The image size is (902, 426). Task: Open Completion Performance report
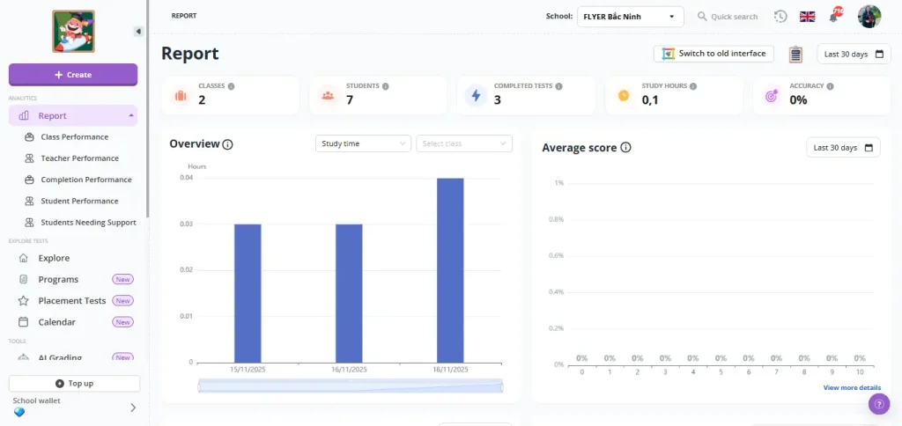click(x=85, y=180)
